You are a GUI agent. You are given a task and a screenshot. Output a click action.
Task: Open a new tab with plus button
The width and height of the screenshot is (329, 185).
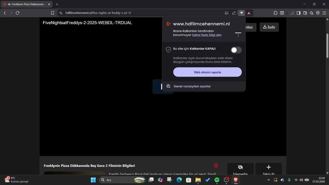tap(57, 4)
